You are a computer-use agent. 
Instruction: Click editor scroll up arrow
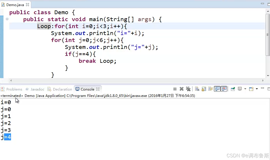268,12
